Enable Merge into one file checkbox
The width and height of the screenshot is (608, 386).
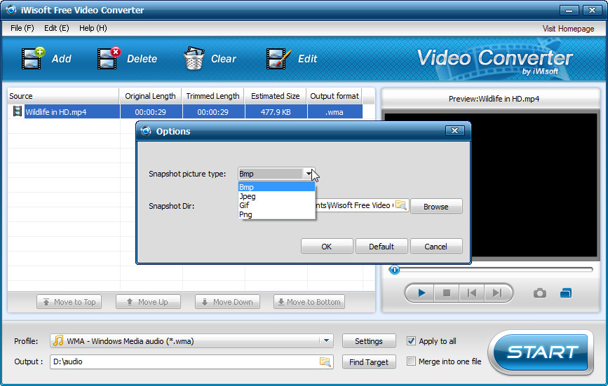pos(411,361)
